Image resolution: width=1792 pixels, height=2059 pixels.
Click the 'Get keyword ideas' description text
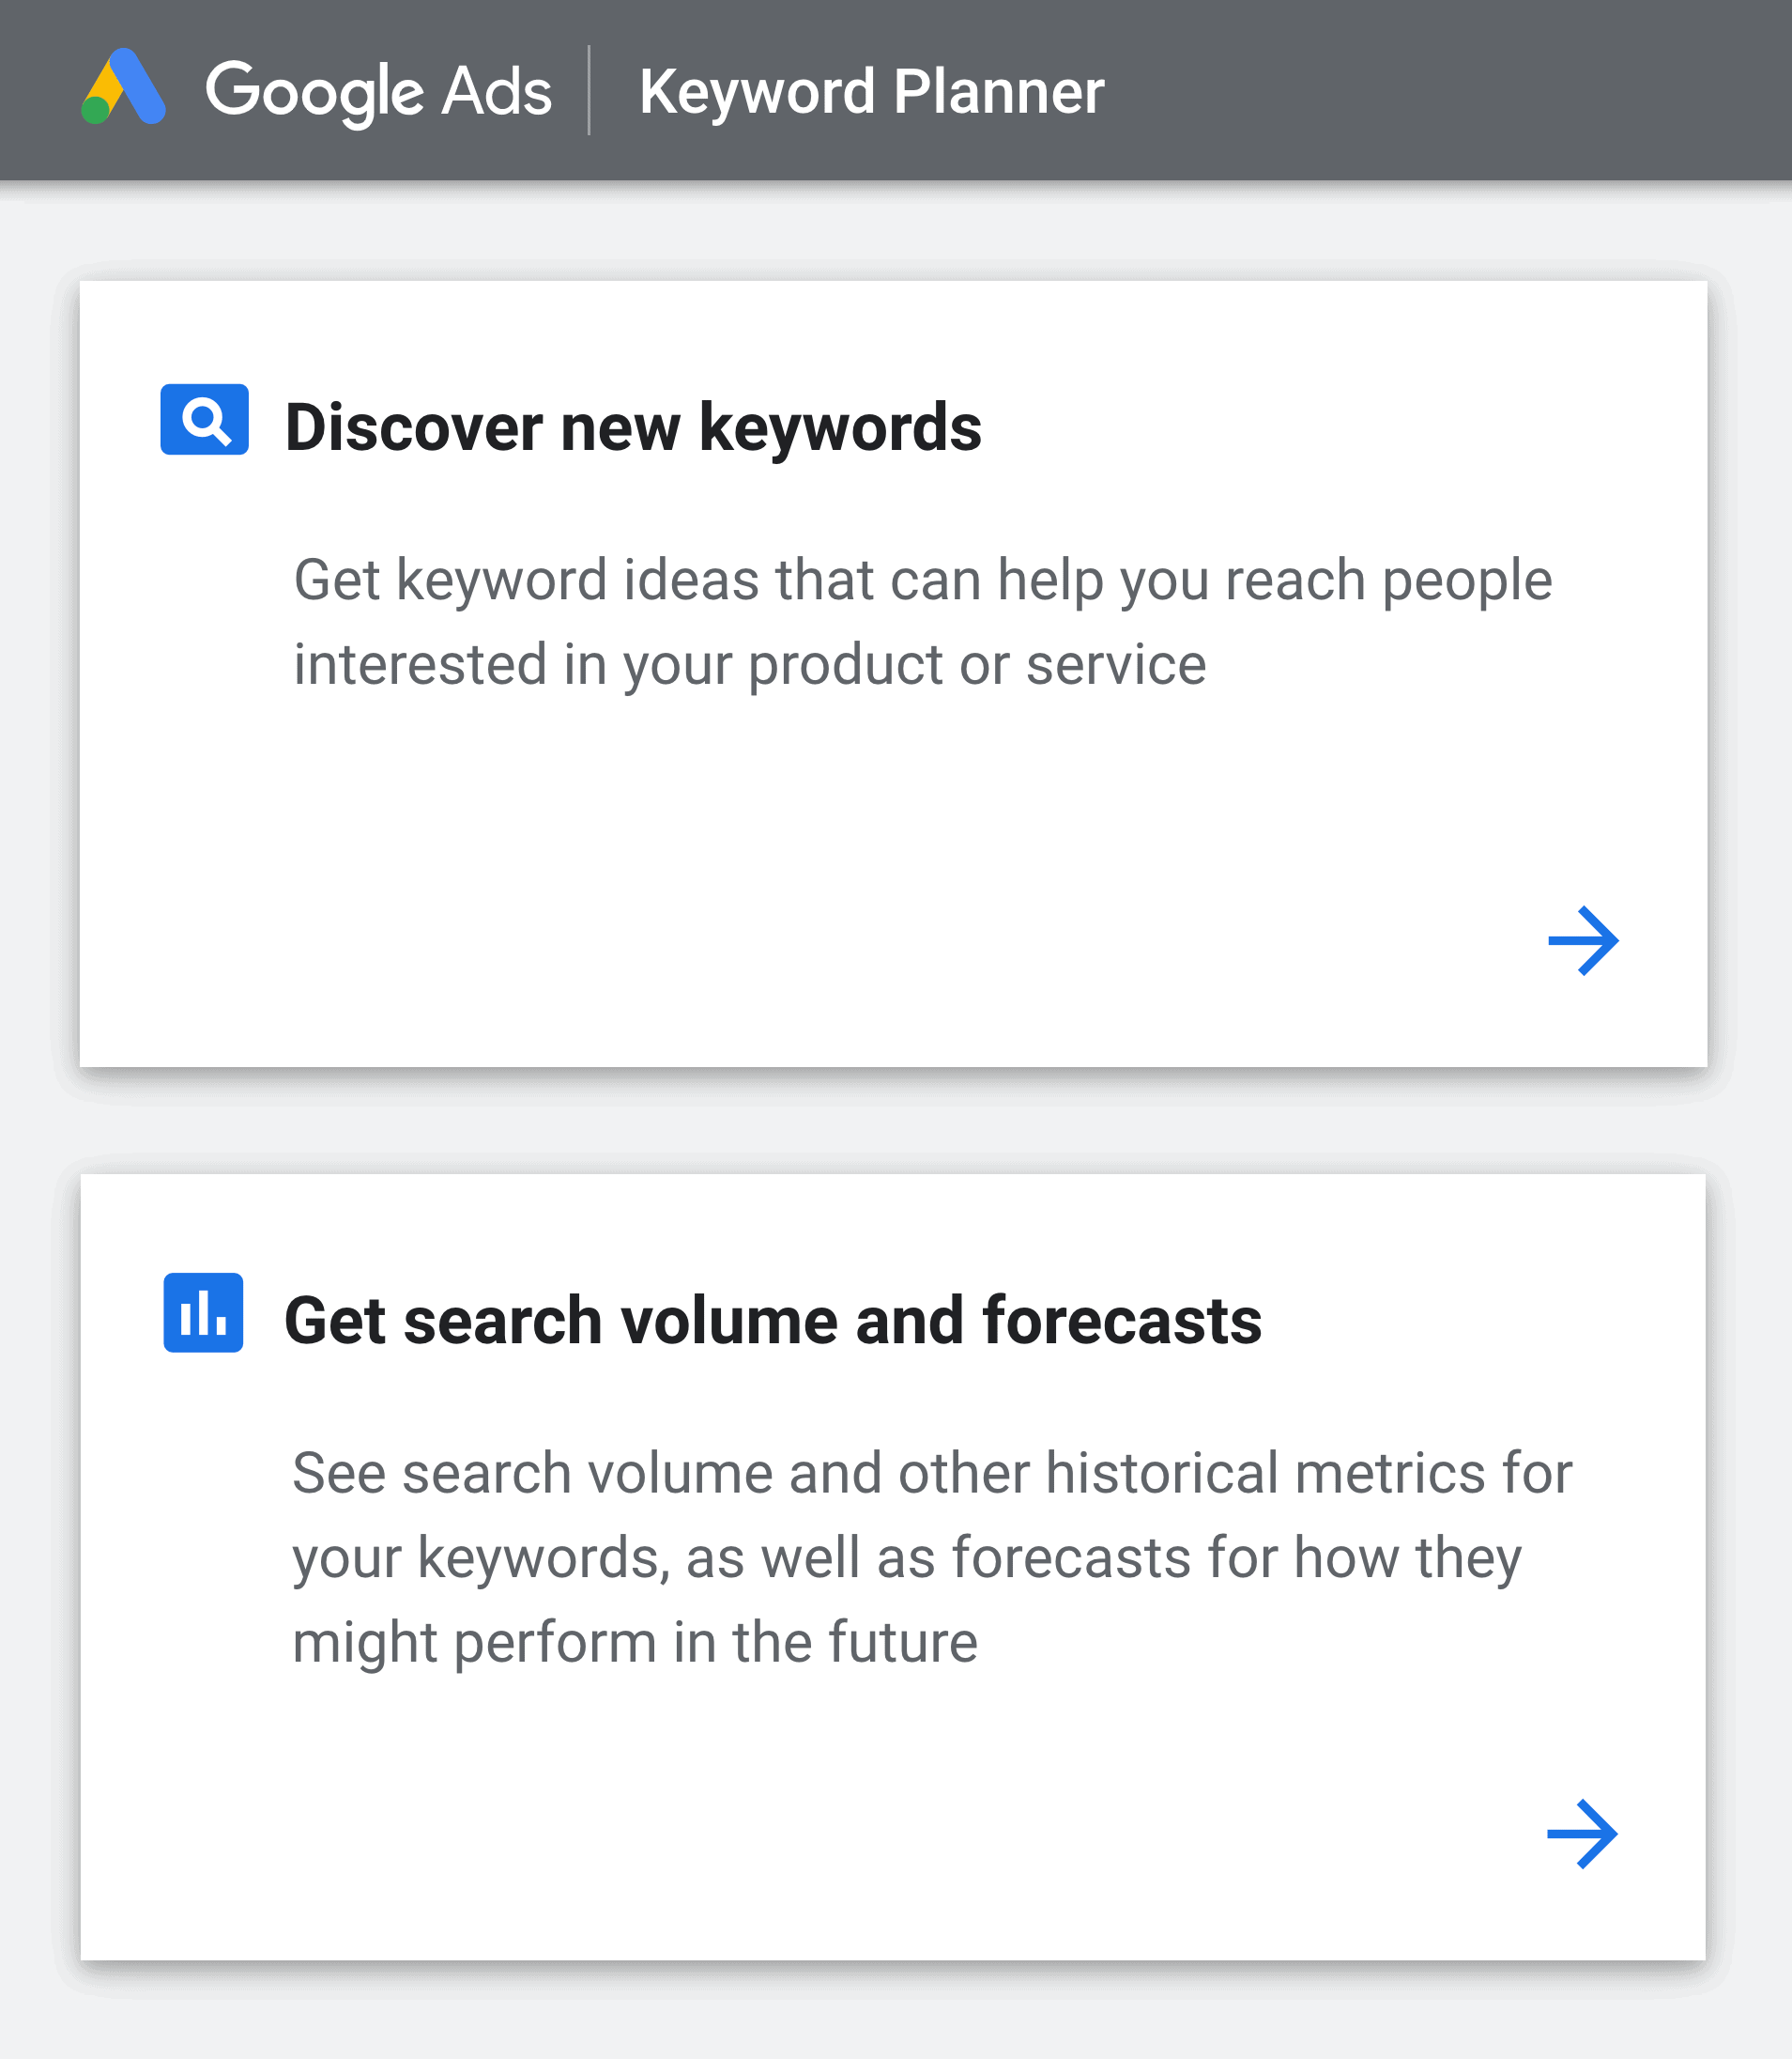tap(923, 622)
